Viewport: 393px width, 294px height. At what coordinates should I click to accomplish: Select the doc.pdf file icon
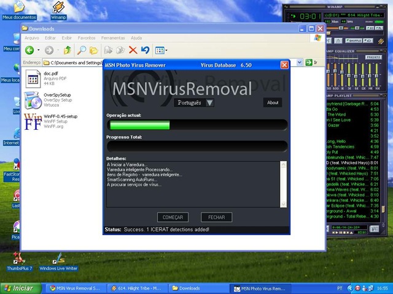pos(33,79)
